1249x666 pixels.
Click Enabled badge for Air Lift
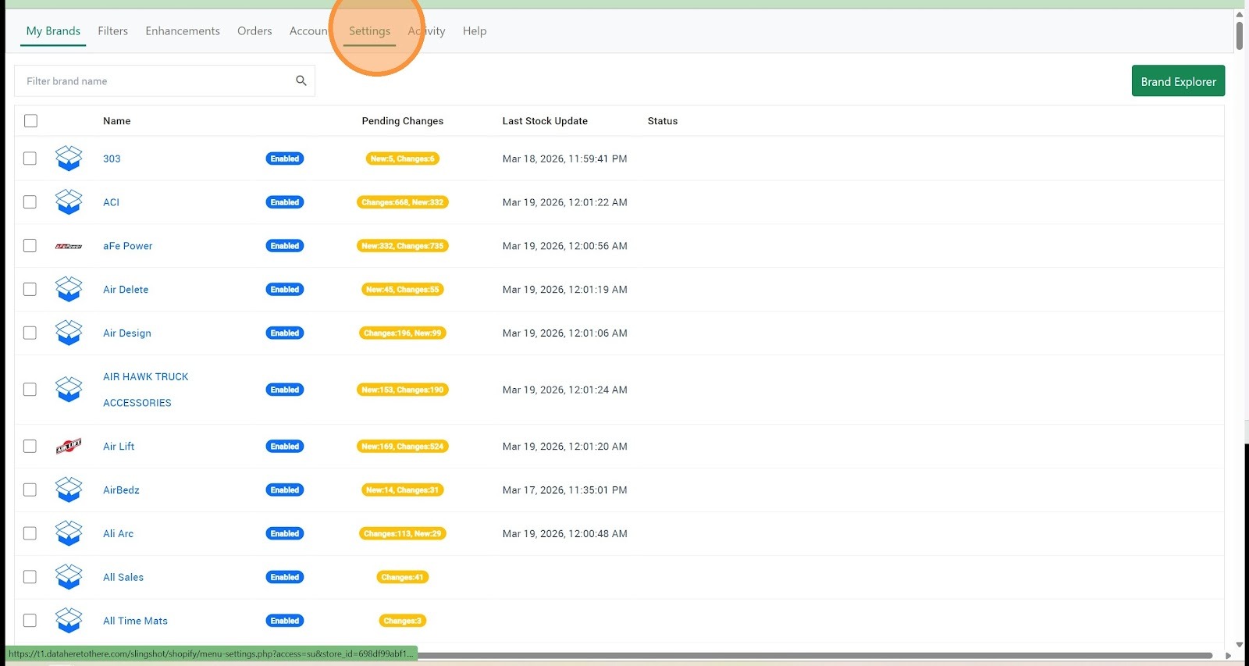[x=285, y=447]
